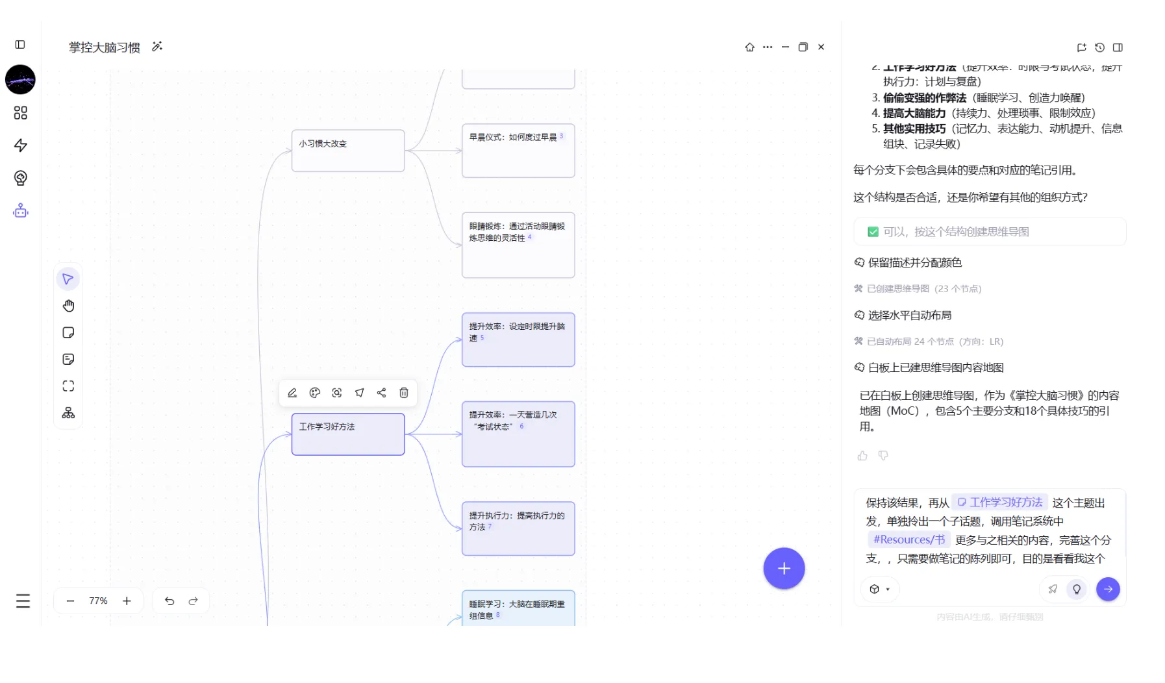The width and height of the screenshot is (1165, 683).
Task: Click the chat history icon
Action: tap(1099, 47)
